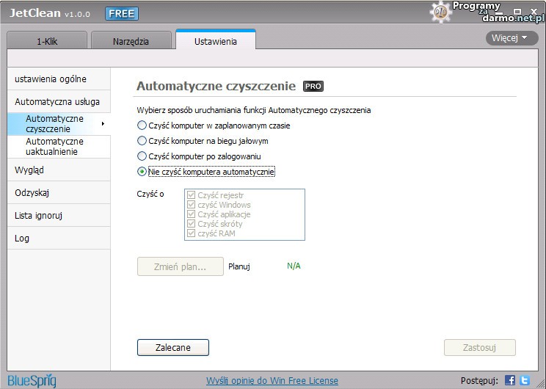Select clean computer when idle option

142,141
